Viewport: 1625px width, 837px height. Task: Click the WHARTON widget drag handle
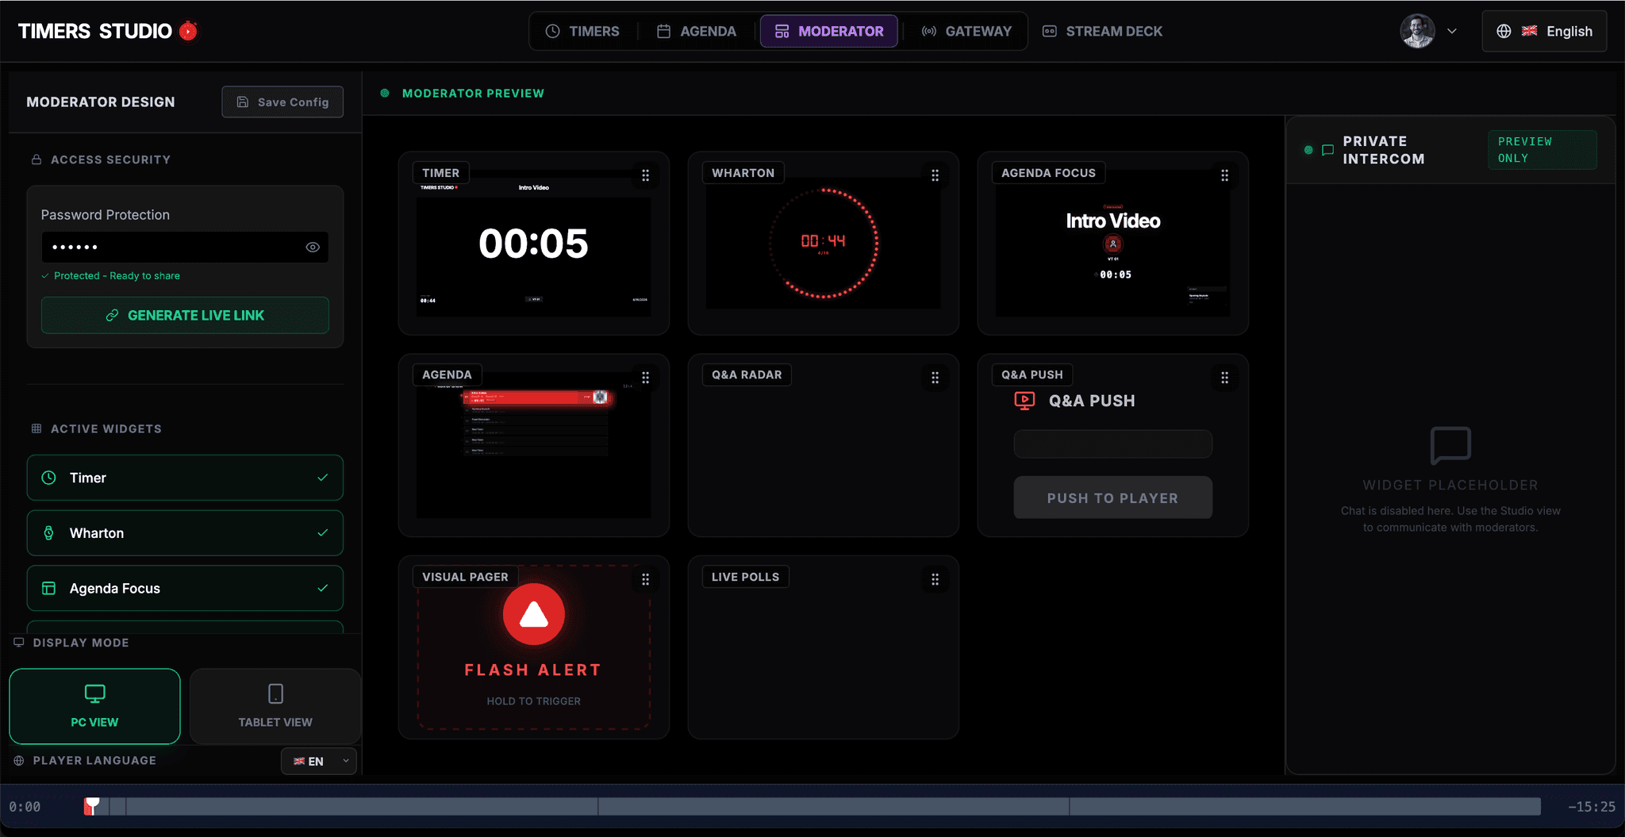click(935, 175)
